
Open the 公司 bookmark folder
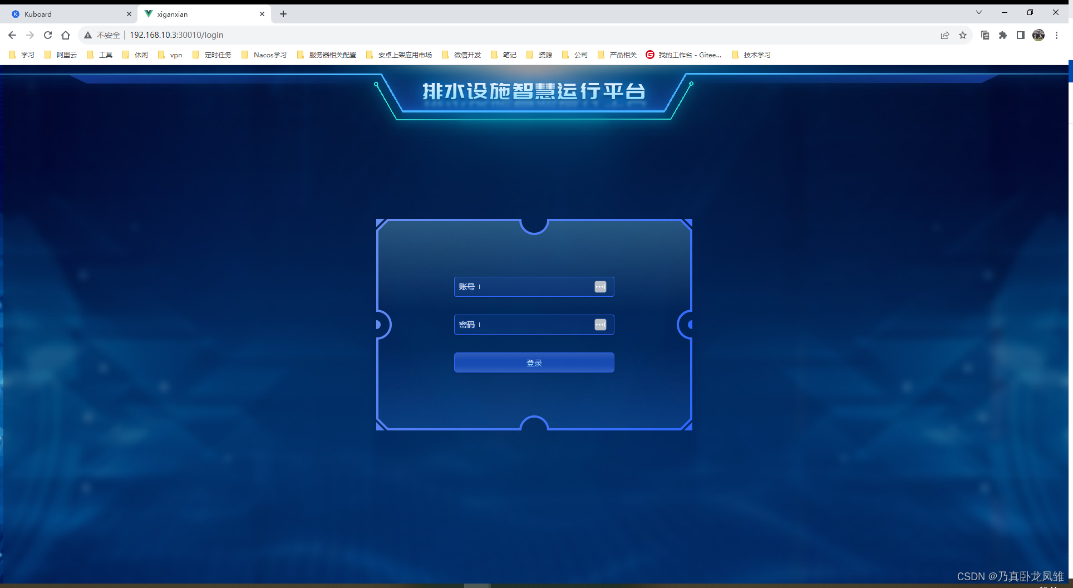(575, 55)
